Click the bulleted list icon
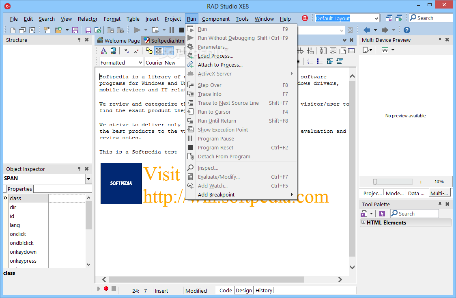The image size is (456, 298). [x=320, y=61]
